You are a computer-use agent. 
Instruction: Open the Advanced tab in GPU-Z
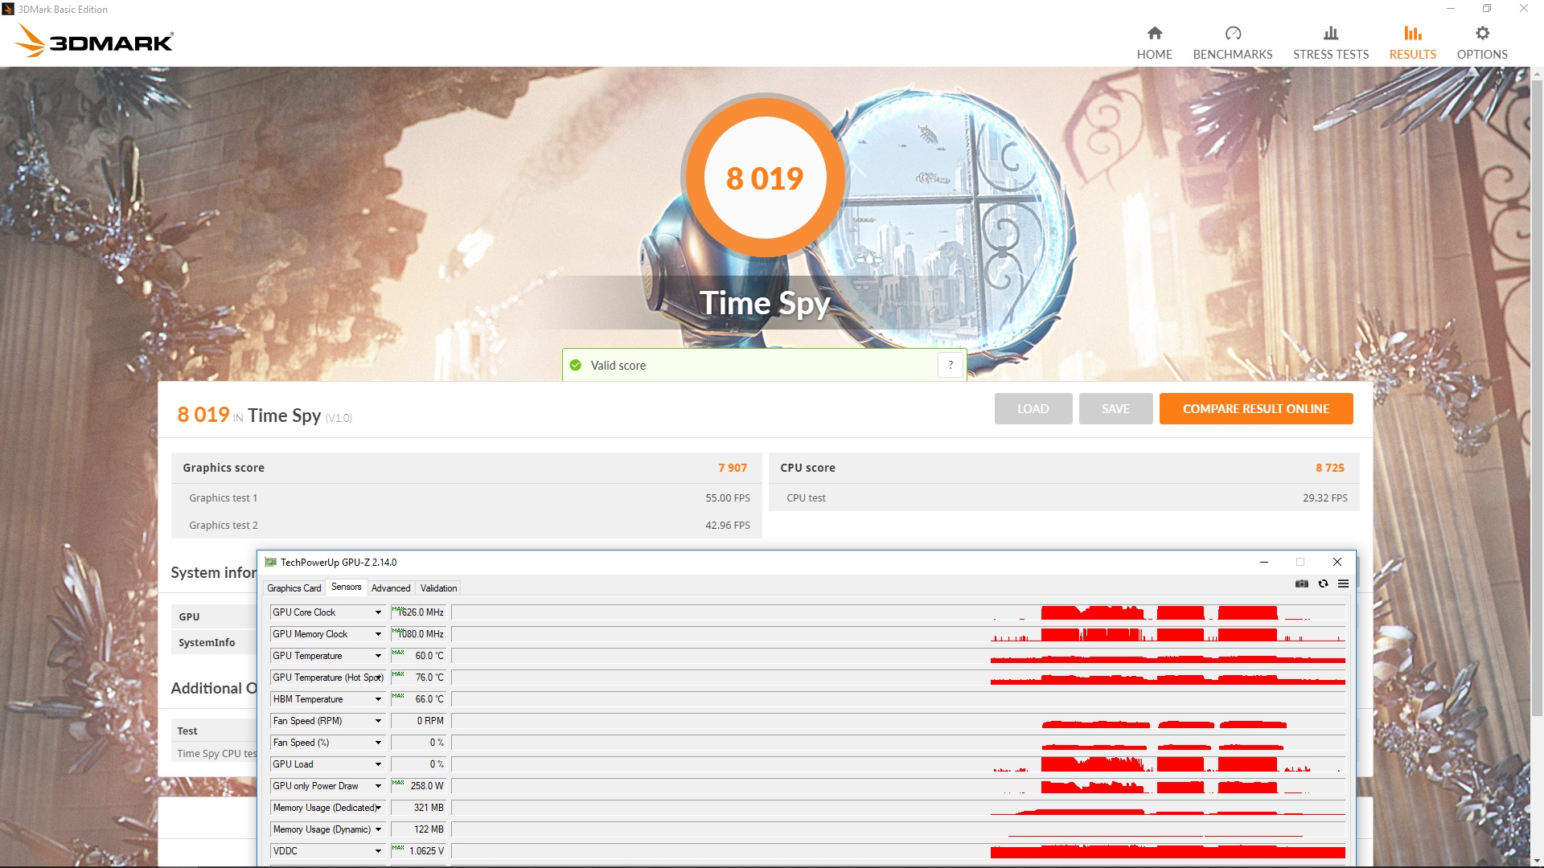click(x=391, y=588)
